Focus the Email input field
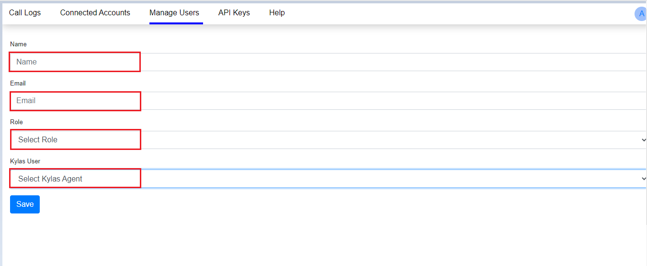Screen dimensions: 647x266 click(x=328, y=101)
